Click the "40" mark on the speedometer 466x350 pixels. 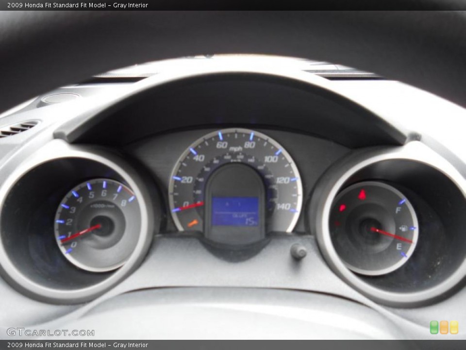click(x=199, y=157)
